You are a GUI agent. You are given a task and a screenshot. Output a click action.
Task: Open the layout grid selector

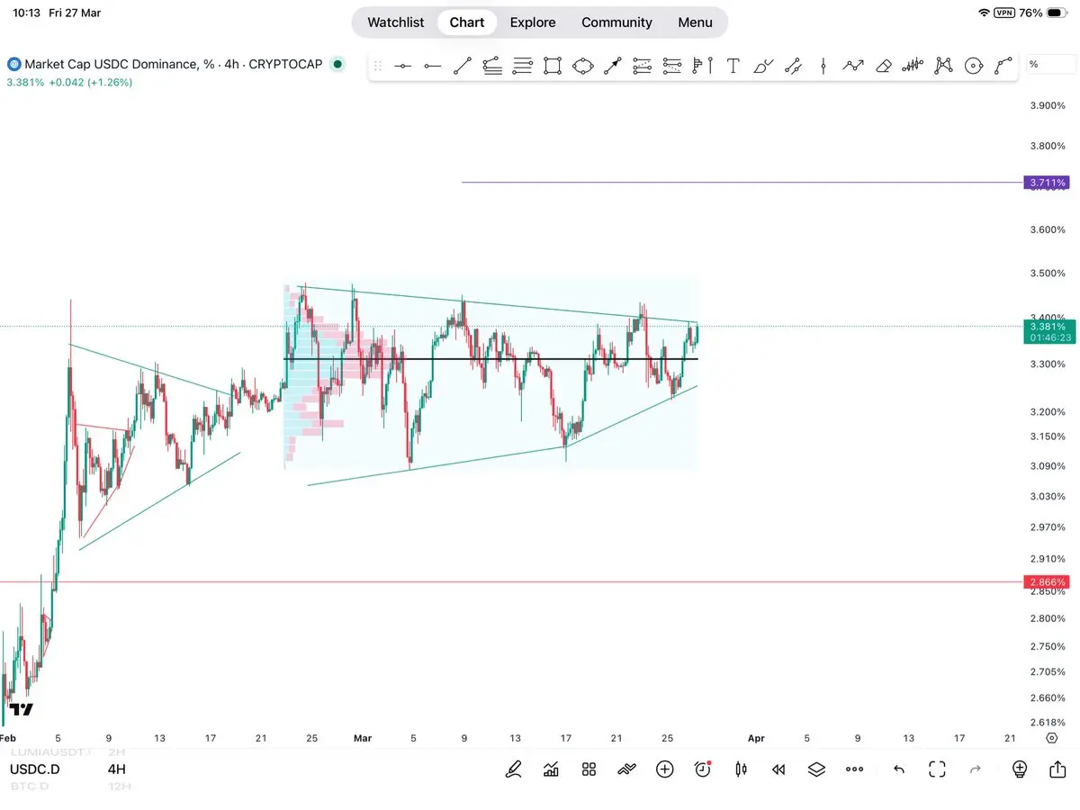[589, 769]
